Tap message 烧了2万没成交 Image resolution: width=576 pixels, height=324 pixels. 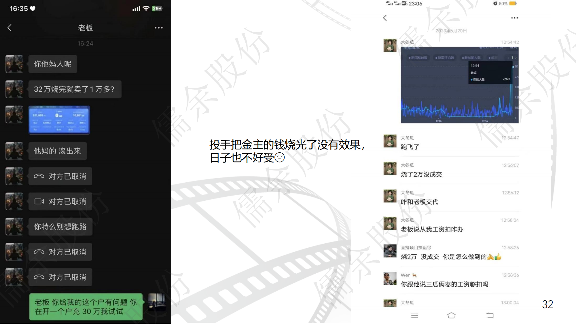pos(421,174)
